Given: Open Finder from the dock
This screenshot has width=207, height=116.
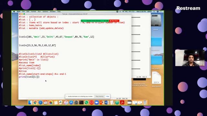Looking at the screenshot, I should coord(30,102).
